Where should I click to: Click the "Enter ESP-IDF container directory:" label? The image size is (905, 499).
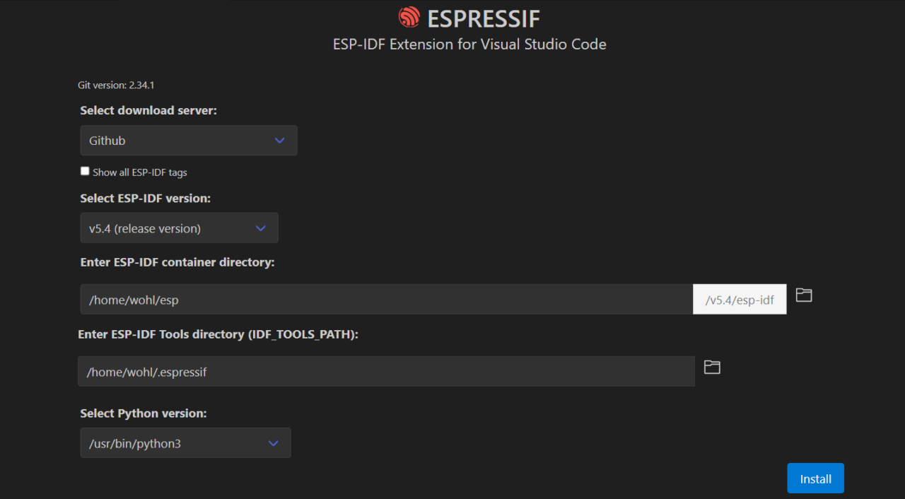pos(177,262)
